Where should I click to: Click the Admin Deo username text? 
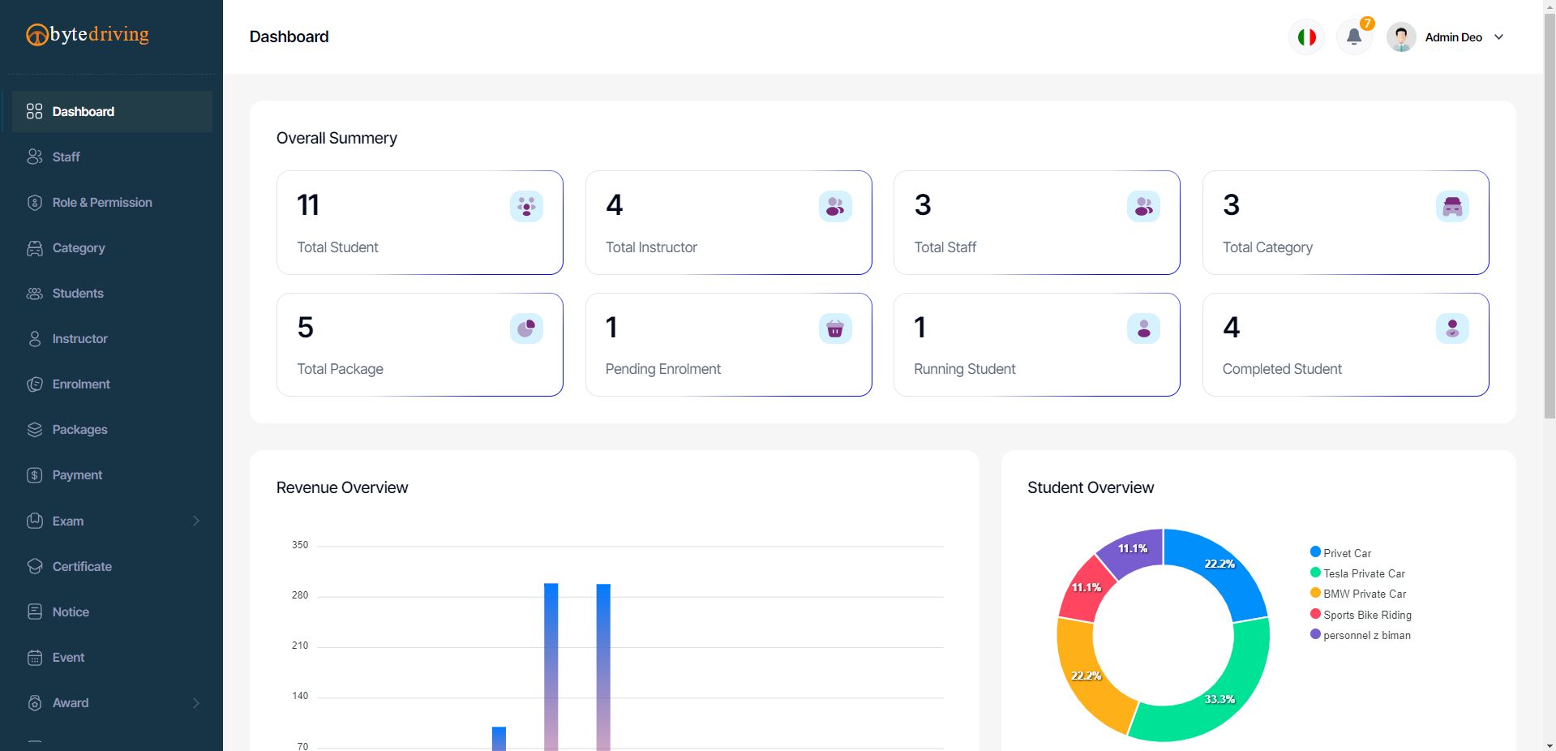1453,37
